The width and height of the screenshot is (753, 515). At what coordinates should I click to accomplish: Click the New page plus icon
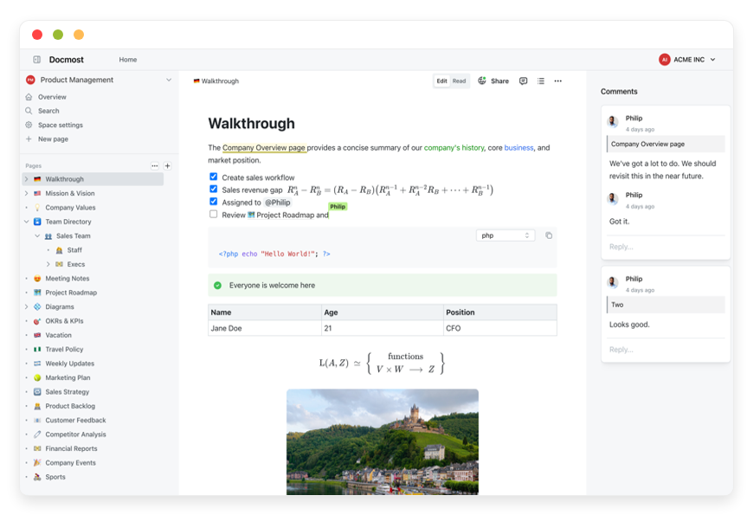29,138
